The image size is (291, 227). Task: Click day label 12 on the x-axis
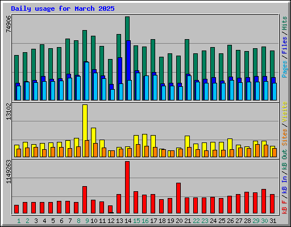(111, 221)
